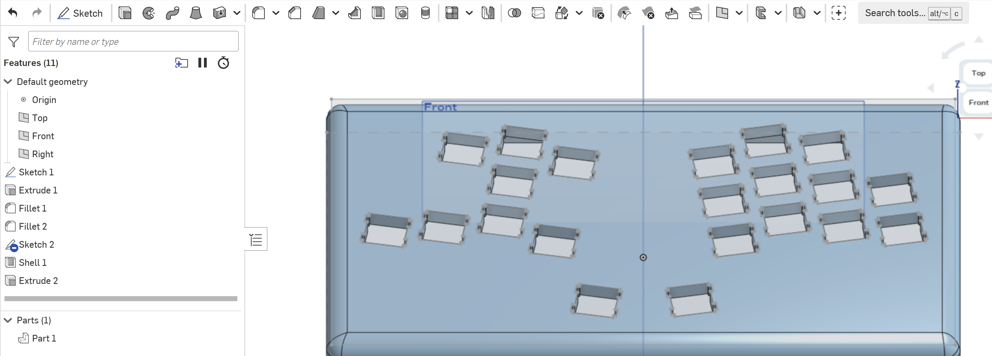
Task: Click the Delete face tool
Action: click(648, 13)
